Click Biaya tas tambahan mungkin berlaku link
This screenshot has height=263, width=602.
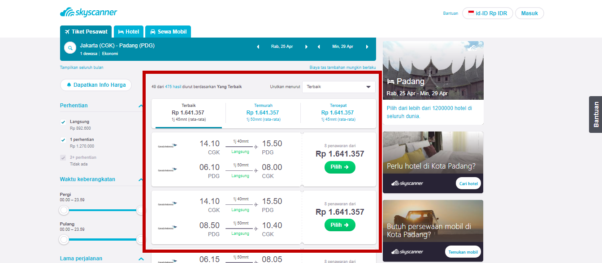[x=342, y=68]
